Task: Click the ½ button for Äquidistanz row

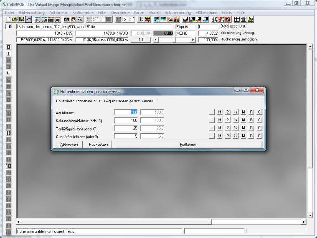Action: tap(235, 112)
